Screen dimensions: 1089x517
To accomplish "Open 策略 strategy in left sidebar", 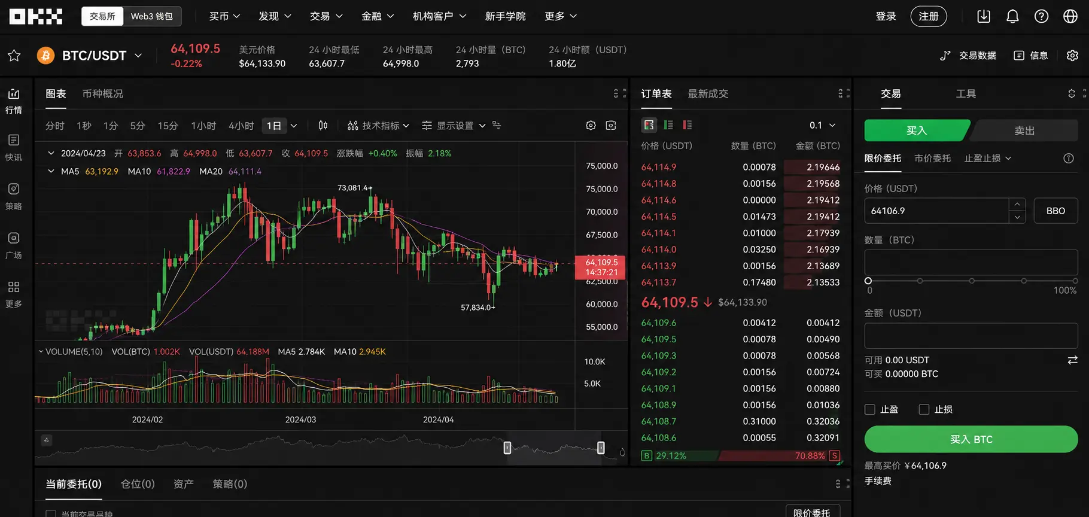I will point(14,197).
